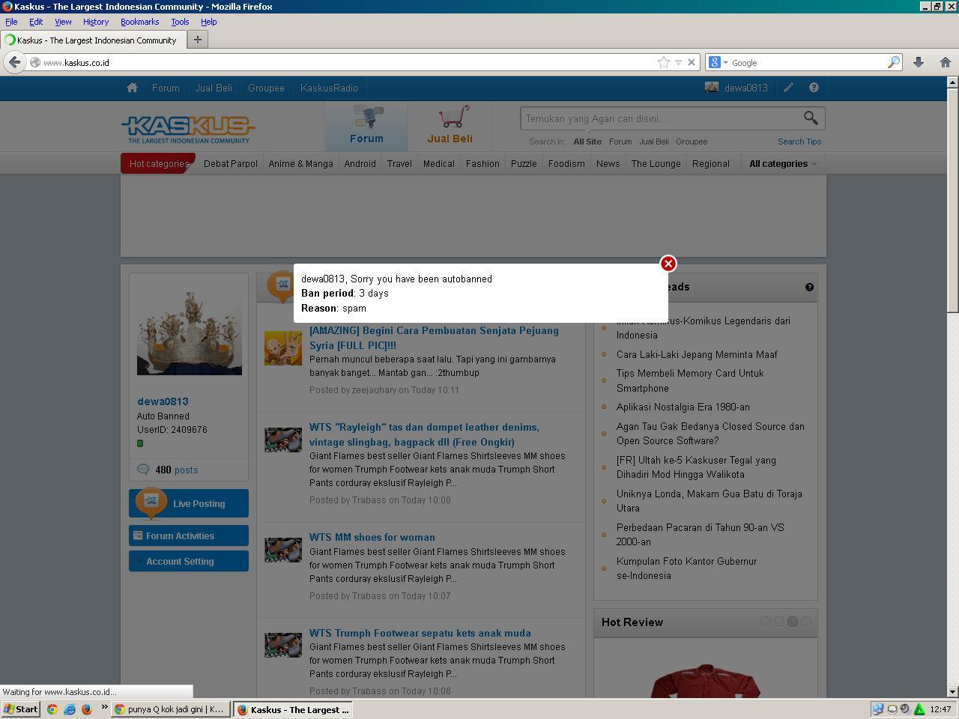Open the Edit menu
Viewport: 959px width, 719px height.
(x=36, y=22)
